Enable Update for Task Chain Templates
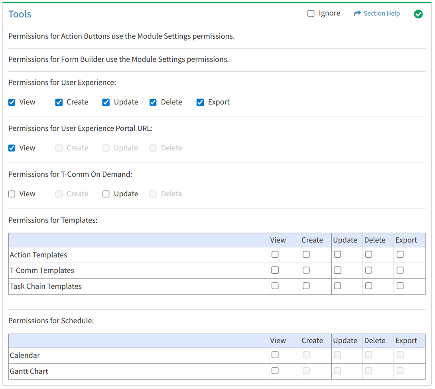435x389 pixels. coord(338,286)
